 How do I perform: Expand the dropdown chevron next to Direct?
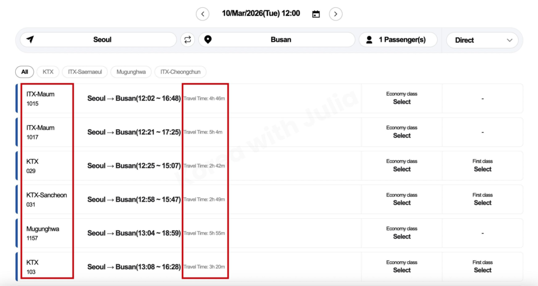click(x=510, y=40)
